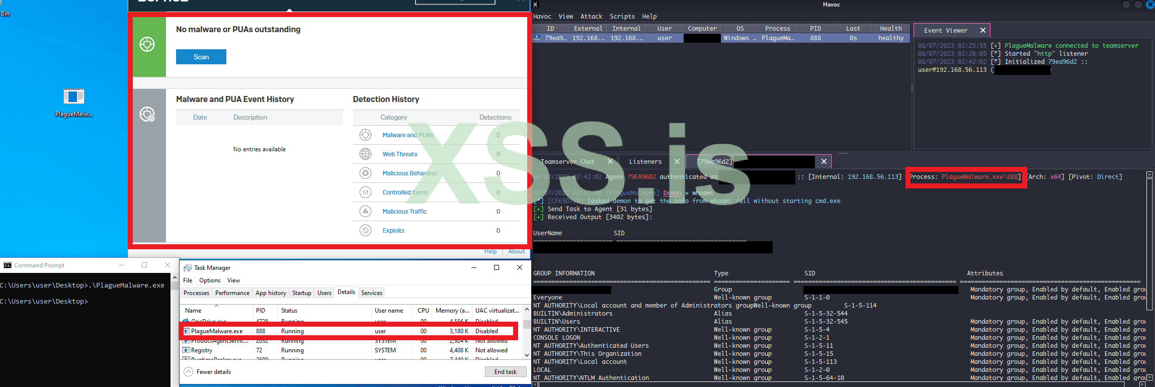Image resolution: width=1155 pixels, height=387 pixels.
Task: Go to the Startup tab in Task Manager
Action: 302,293
